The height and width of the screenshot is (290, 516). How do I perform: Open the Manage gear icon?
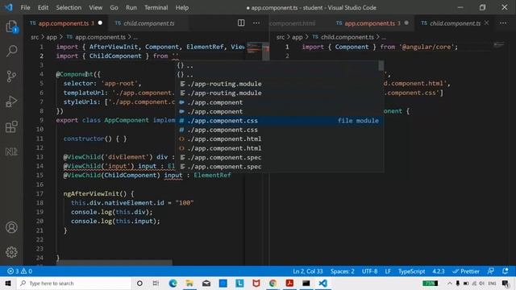pyautogui.click(x=11, y=252)
